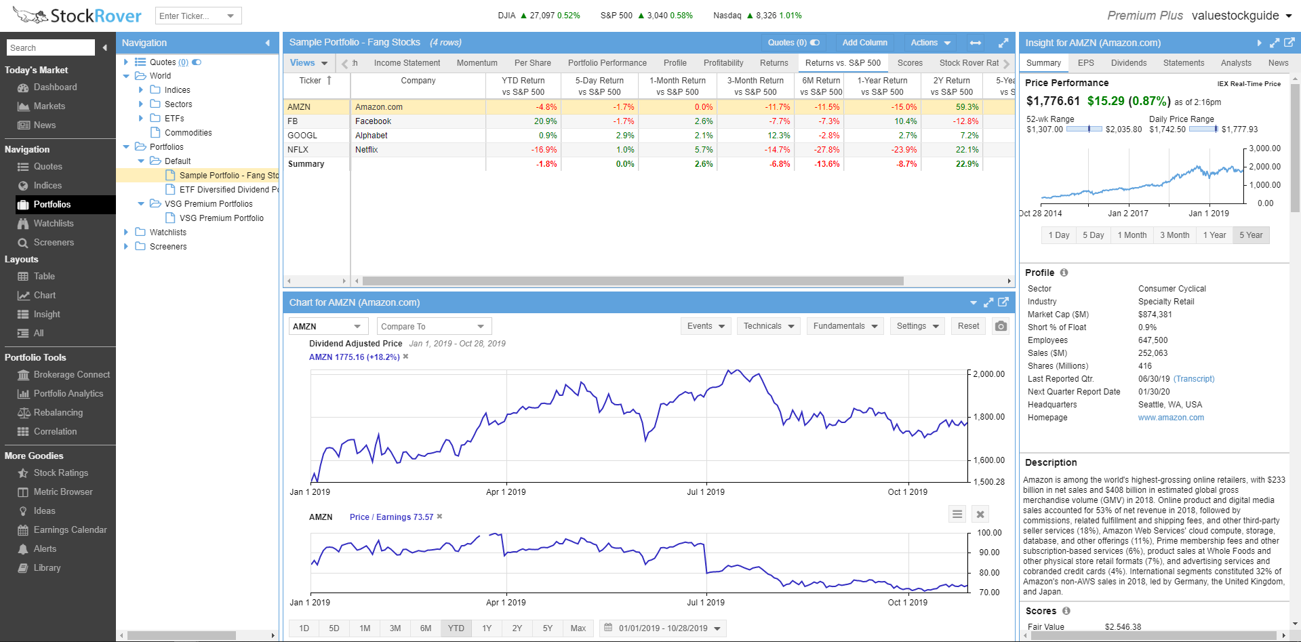
Task: Toggle Quotes switch in navigation tree
Action: [x=197, y=62]
